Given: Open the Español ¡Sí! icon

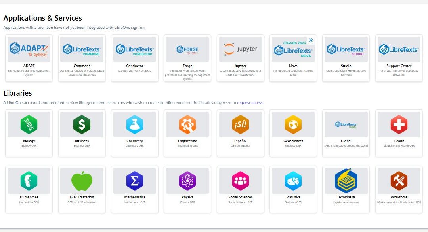Looking at the screenshot, I should (240, 124).
